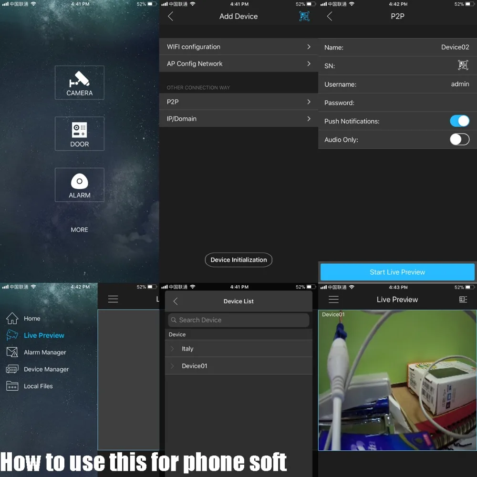
Task: Tap hamburger menu beside side drawer
Action: [x=113, y=299]
